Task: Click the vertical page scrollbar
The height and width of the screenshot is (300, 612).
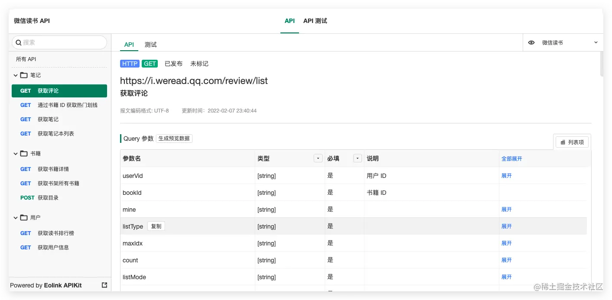Action: click(x=601, y=64)
